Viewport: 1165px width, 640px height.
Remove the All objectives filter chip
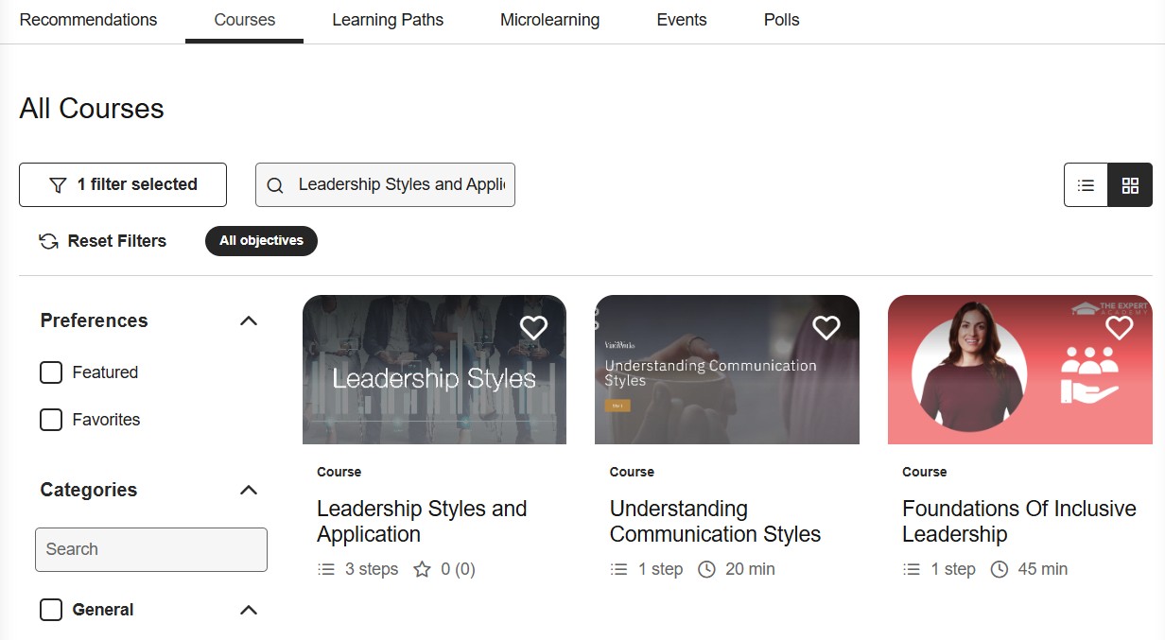point(261,241)
